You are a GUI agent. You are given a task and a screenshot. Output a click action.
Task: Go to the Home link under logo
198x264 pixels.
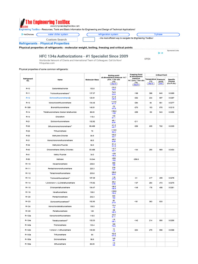coord(24,27)
